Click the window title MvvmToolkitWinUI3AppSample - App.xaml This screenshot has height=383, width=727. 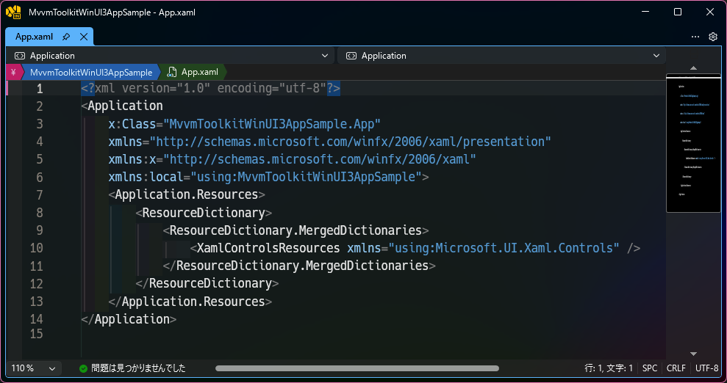pyautogui.click(x=112, y=12)
